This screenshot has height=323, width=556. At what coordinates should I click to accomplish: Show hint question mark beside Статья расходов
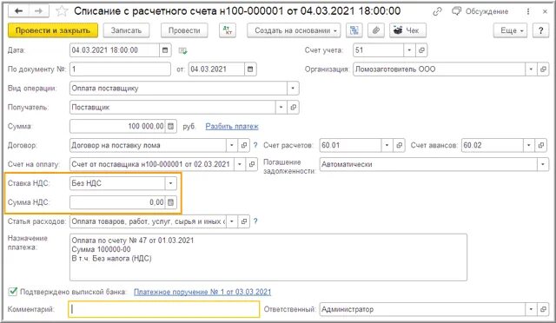[255, 221]
